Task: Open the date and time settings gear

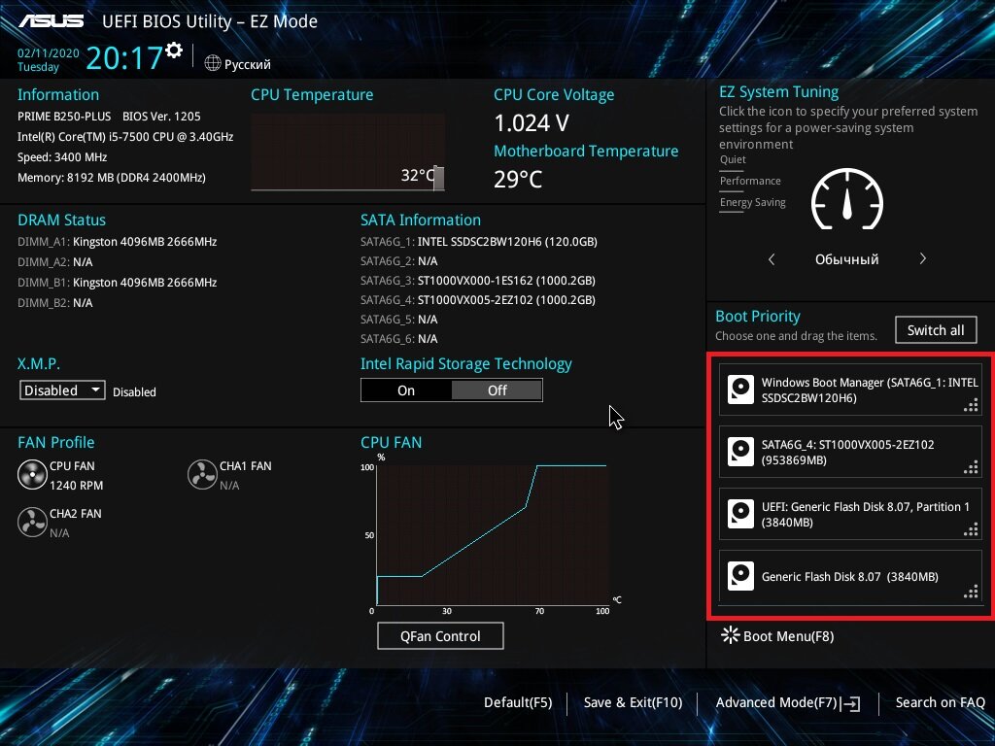Action: 174,51
